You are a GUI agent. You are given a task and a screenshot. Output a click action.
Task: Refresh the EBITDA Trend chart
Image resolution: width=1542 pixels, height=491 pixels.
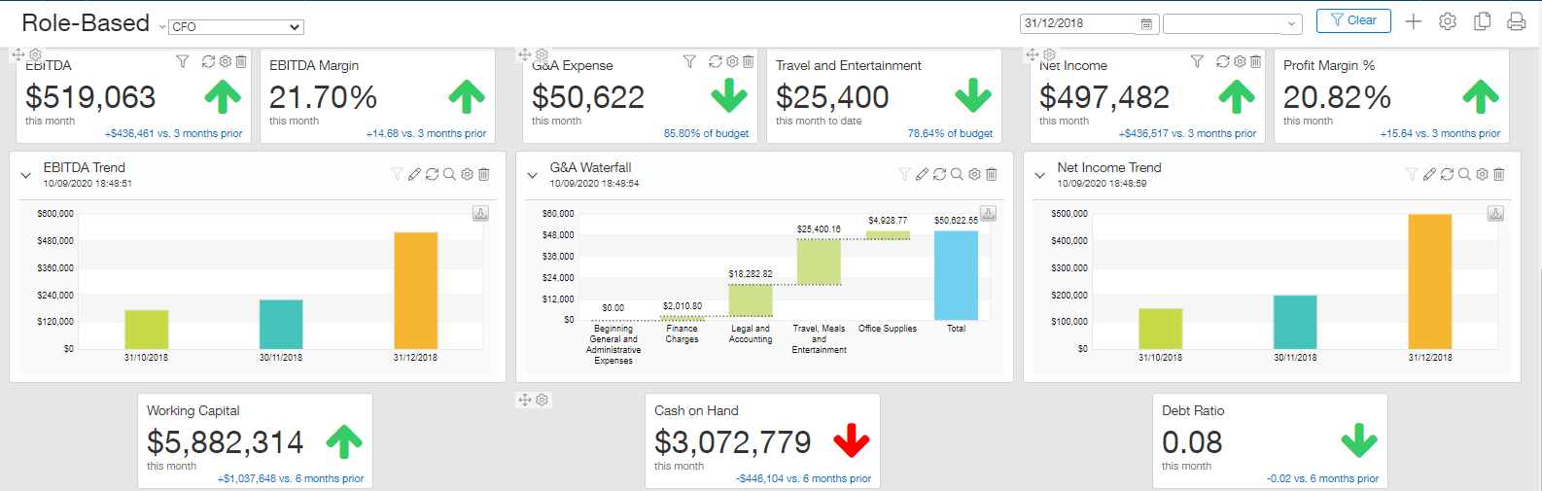click(432, 175)
